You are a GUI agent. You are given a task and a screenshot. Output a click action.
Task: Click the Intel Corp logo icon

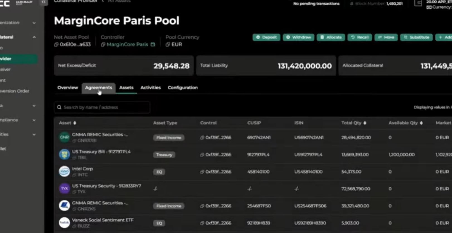[64, 171]
